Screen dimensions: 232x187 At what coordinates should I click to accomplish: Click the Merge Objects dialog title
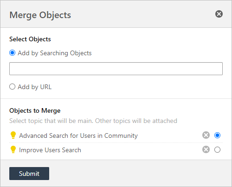(x=40, y=15)
